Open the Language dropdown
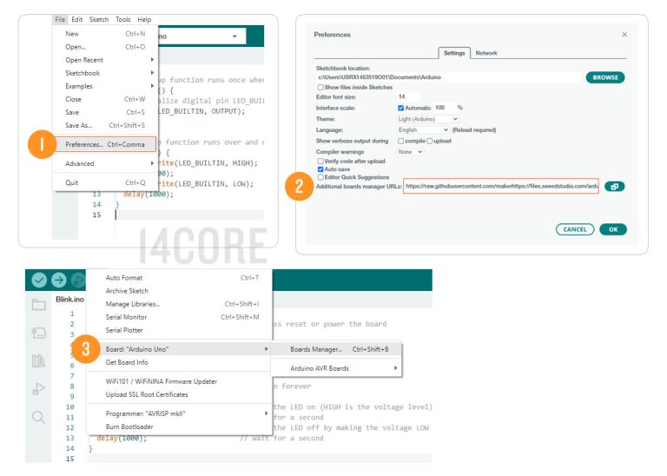This screenshot has height=476, width=667. [423, 129]
